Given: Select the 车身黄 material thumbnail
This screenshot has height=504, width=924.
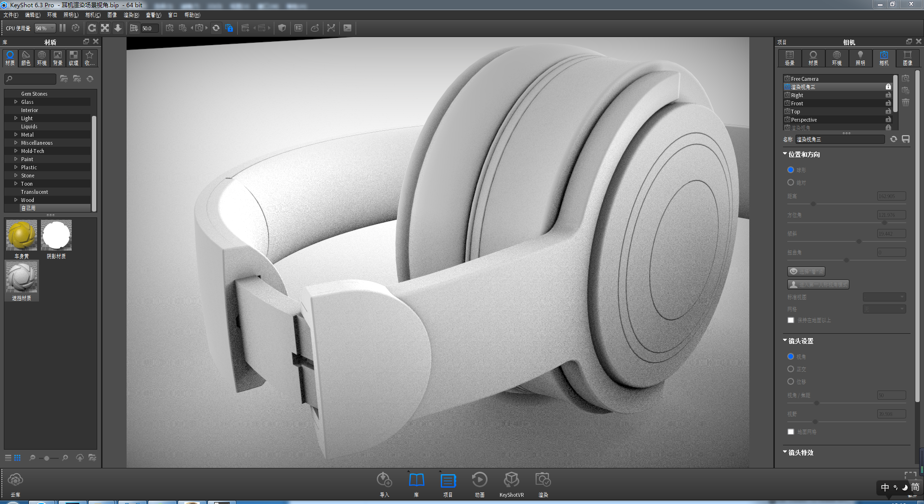Looking at the screenshot, I should (21, 235).
